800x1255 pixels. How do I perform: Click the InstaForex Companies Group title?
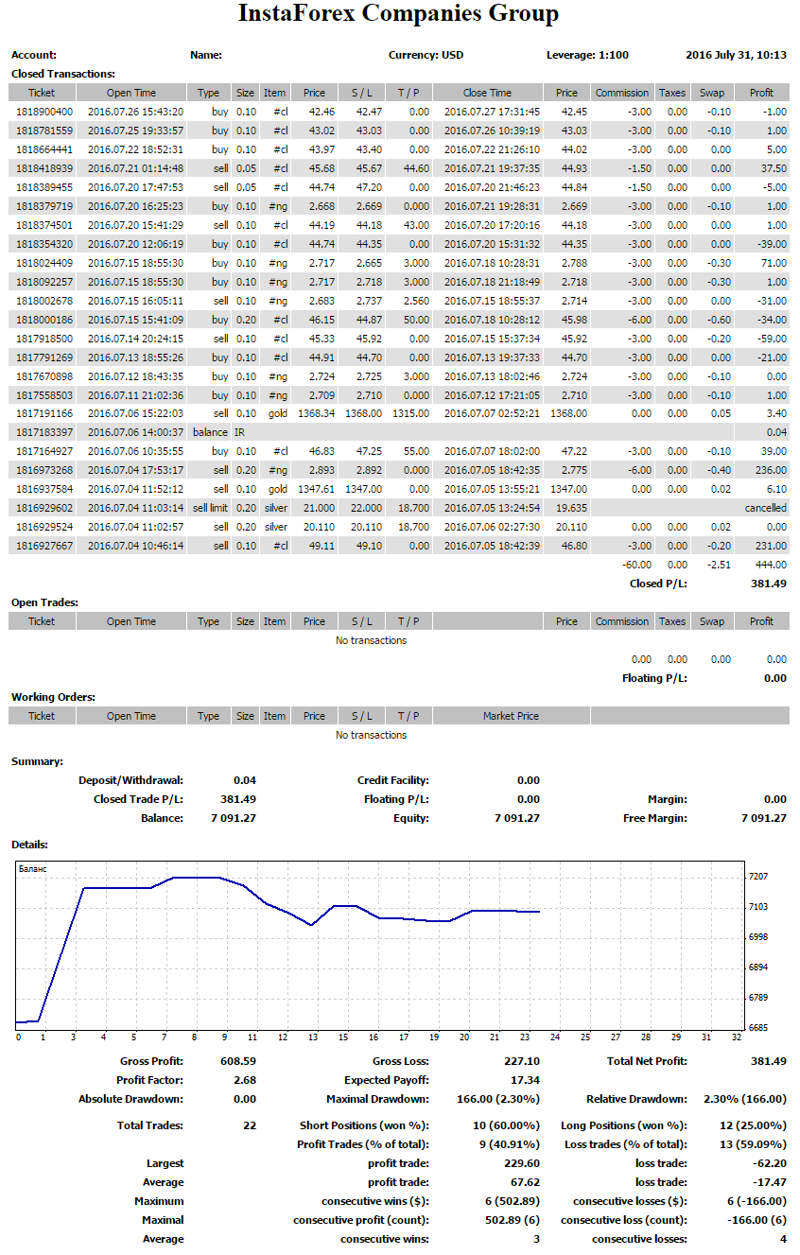coord(399,14)
